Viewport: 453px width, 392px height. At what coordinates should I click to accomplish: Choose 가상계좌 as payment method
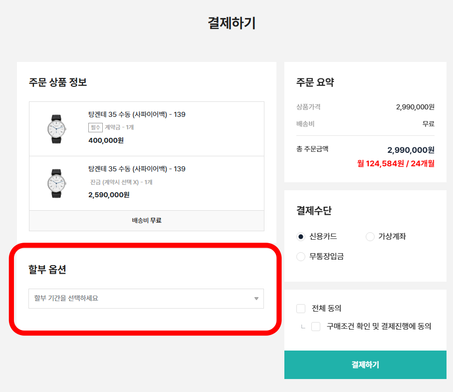[370, 237]
